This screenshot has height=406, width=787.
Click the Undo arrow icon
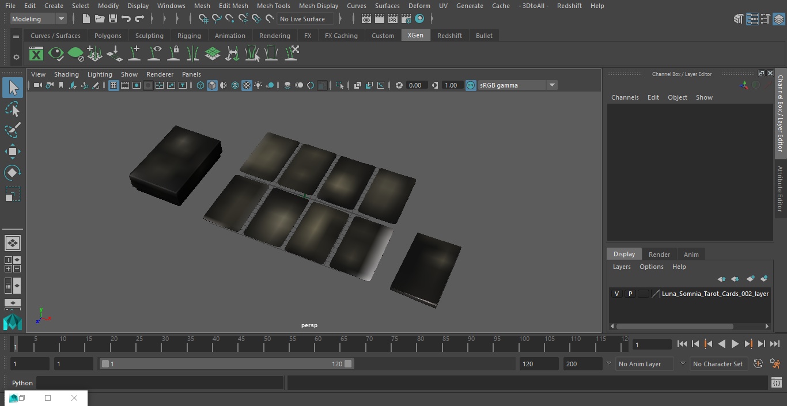coord(126,19)
